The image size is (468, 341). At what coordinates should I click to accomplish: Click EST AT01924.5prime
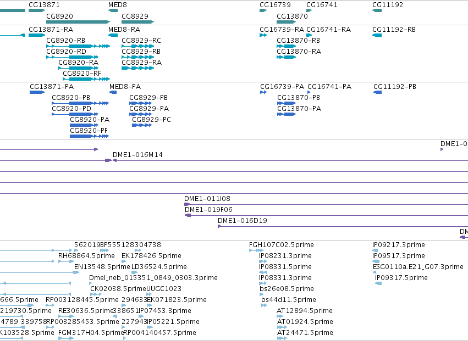pyautogui.click(x=305, y=322)
